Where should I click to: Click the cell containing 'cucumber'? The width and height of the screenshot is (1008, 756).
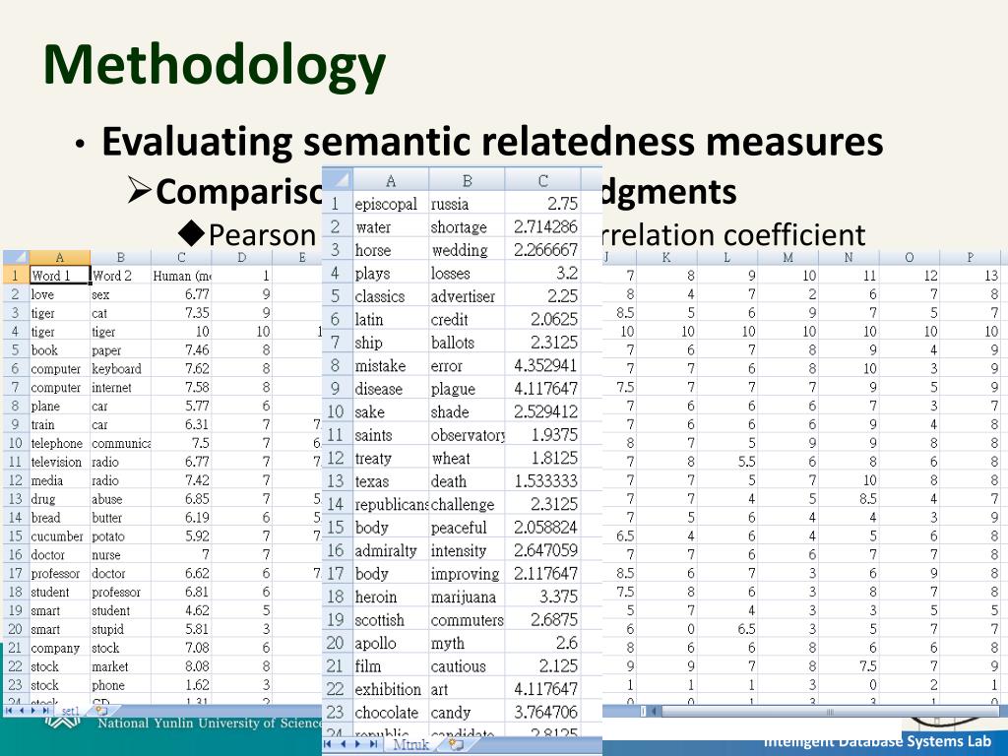coord(60,536)
